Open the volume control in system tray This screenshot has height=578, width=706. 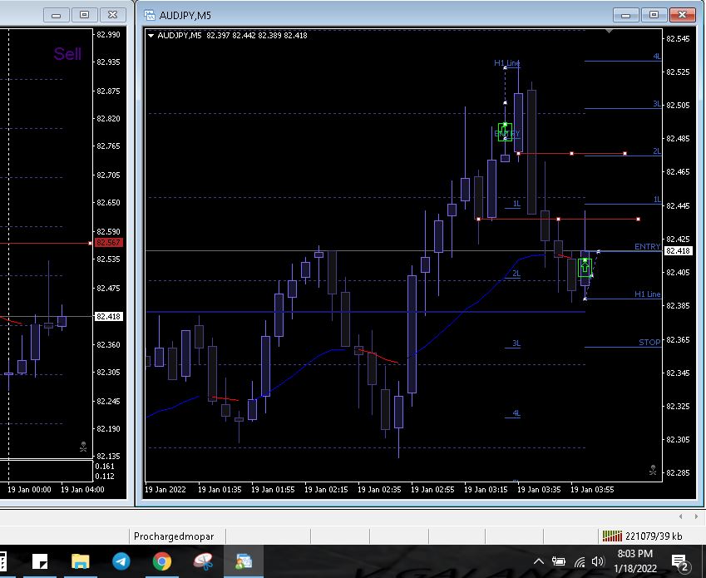coord(597,562)
